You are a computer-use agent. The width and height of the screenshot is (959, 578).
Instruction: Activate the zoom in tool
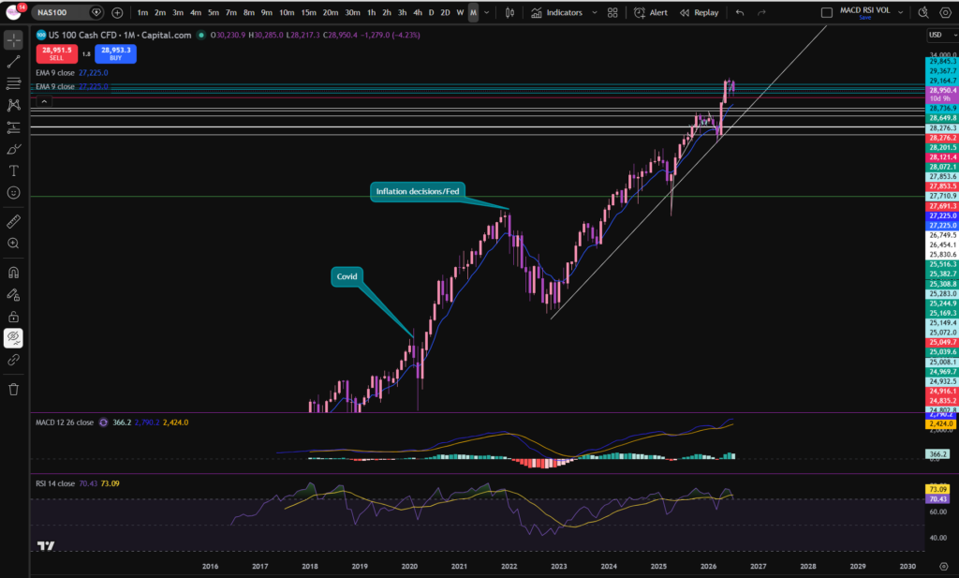coord(13,244)
